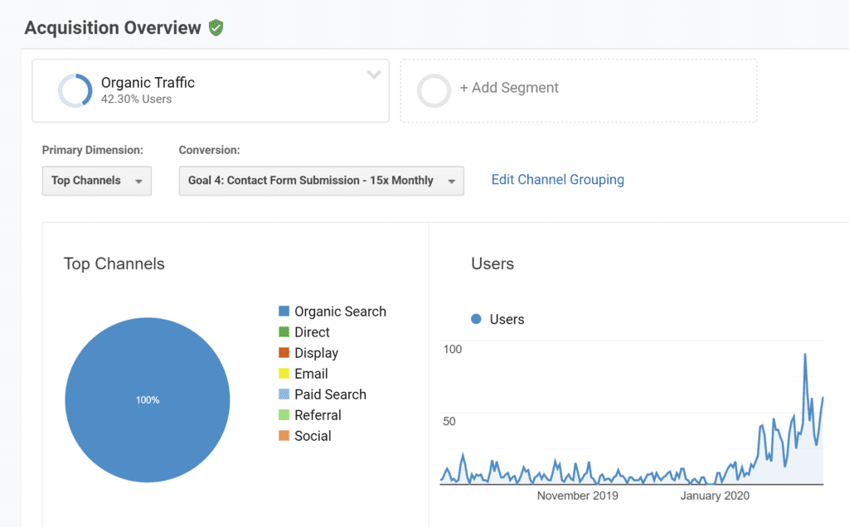Open the Top Channels primary dimension dropdown

(97, 181)
